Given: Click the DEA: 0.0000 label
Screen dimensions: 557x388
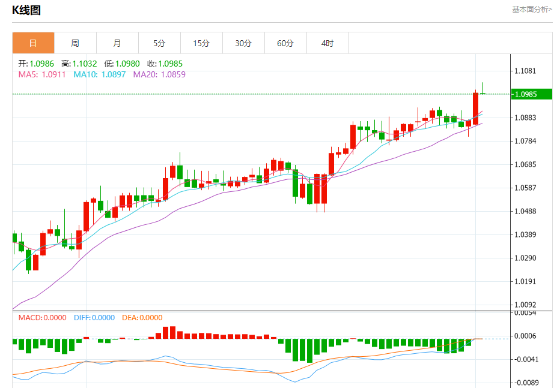Looking at the screenshot, I should (142, 318).
